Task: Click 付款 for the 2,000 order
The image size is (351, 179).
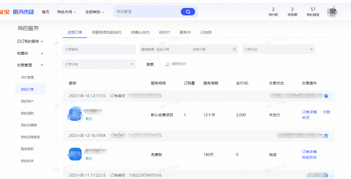Action: click(x=327, y=112)
